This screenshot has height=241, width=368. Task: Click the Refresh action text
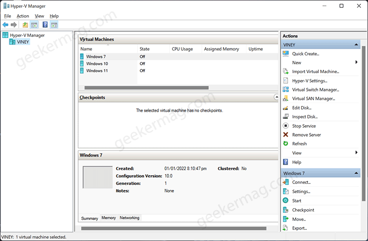tap(299, 143)
